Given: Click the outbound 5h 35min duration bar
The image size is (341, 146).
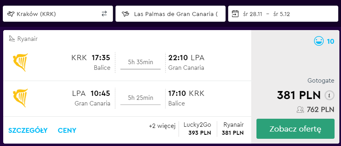Looking at the screenshot, I should (x=141, y=69).
